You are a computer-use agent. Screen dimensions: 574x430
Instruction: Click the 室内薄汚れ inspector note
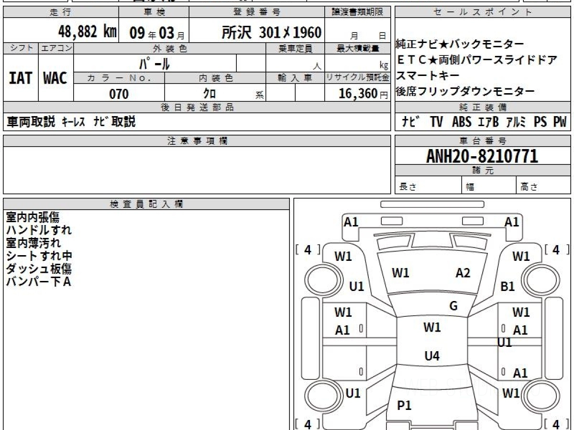coord(33,243)
